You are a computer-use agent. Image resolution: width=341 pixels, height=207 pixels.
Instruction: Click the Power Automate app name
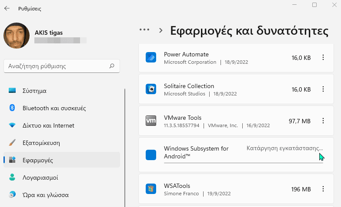coord(186,54)
